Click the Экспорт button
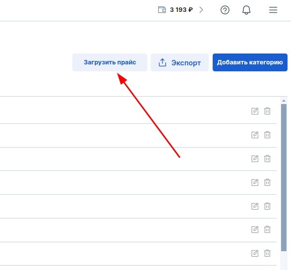The height and width of the screenshot is (270, 291). pos(179,62)
